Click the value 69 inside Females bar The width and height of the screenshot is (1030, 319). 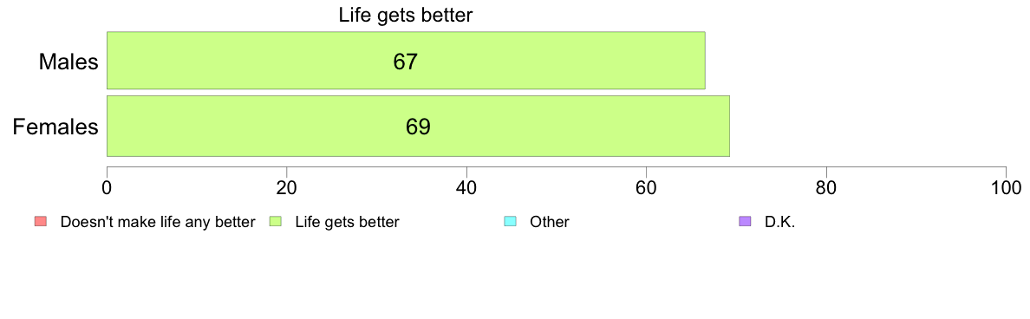[x=418, y=126]
